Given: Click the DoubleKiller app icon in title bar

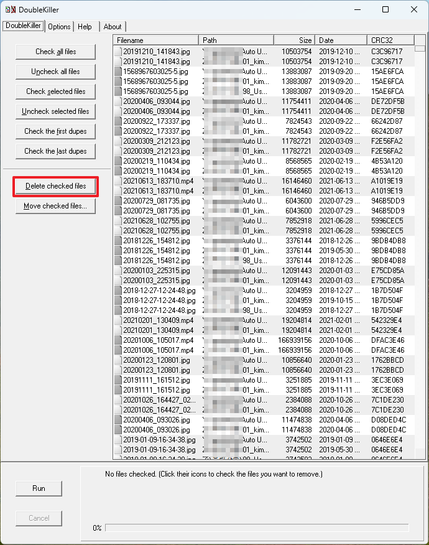Looking at the screenshot, I should (x=11, y=9).
